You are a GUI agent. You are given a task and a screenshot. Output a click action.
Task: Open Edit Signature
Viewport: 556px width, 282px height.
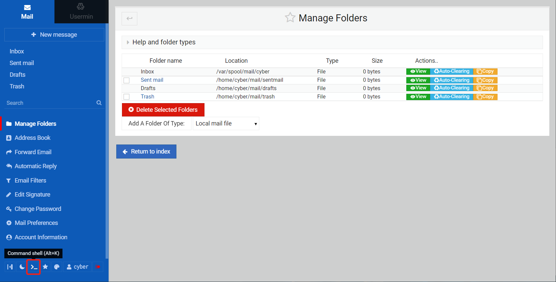pos(32,195)
